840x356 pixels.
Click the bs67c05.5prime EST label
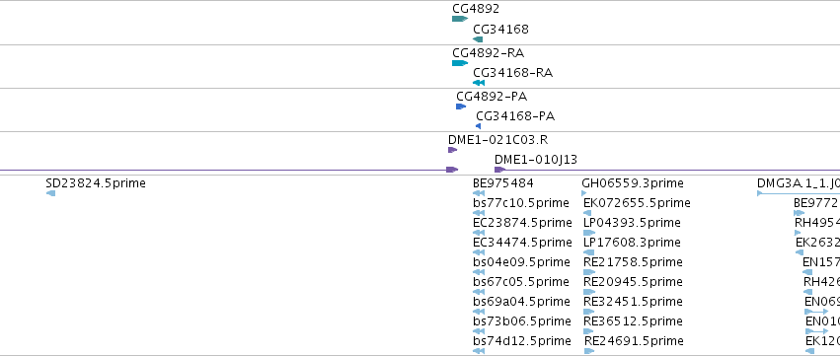(521, 282)
